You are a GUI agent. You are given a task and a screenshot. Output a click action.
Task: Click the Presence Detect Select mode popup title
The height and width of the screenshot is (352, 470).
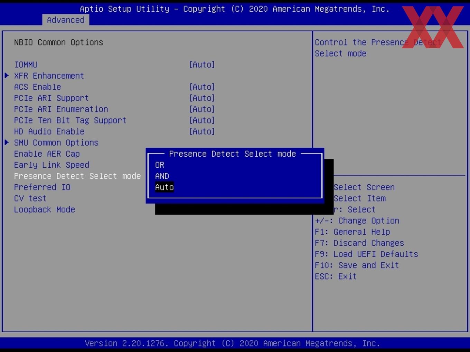click(233, 154)
